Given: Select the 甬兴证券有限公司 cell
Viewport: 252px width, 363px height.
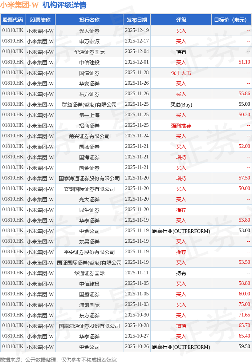Looking at the screenshot, I should tap(89, 136).
